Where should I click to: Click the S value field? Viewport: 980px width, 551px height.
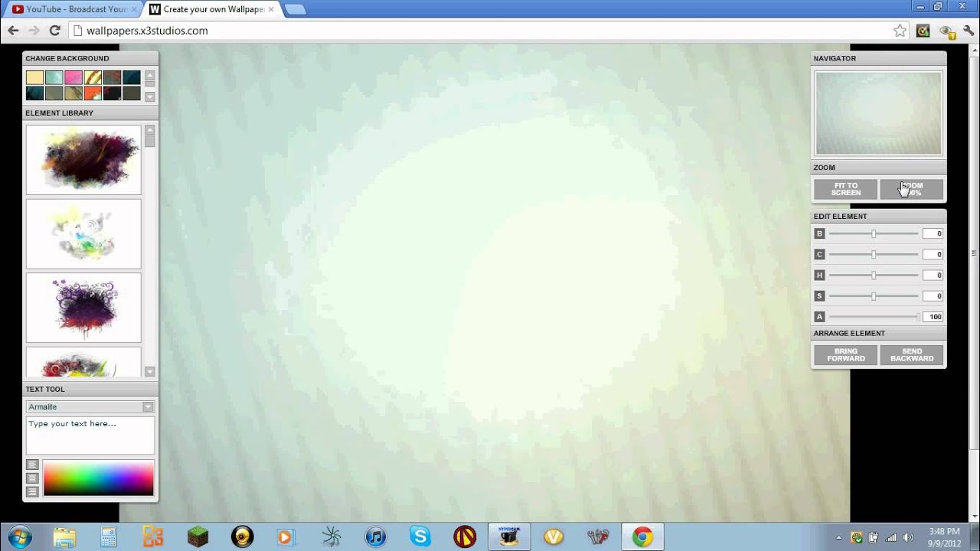(x=933, y=295)
